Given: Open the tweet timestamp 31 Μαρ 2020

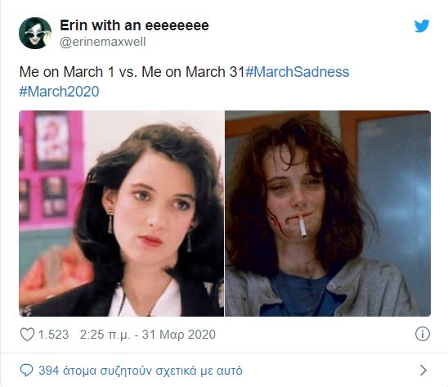Looking at the screenshot, I should [179, 335].
